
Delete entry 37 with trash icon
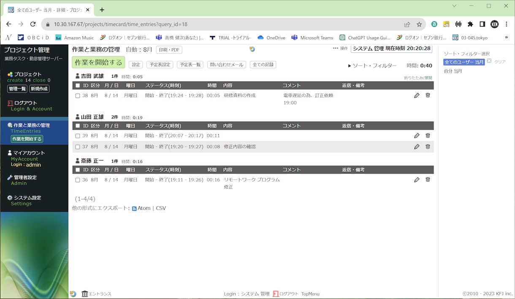[x=428, y=147]
